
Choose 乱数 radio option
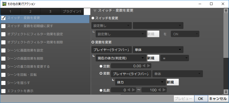(101, 90)
